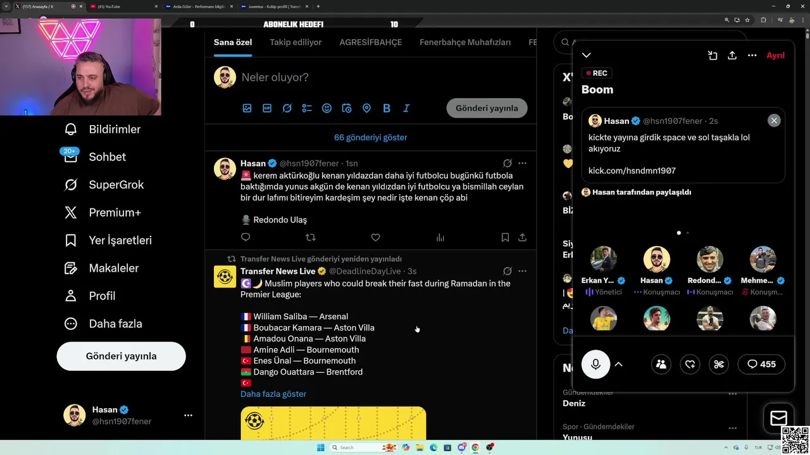
Task: Pop out the Space into docked view
Action: [713, 56]
